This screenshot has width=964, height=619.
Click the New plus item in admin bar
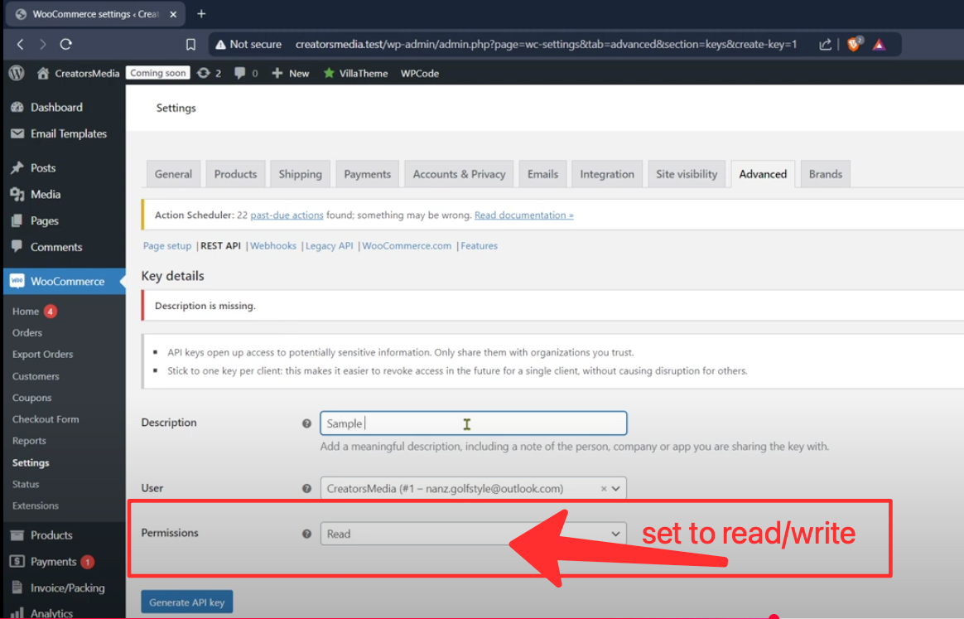tap(290, 73)
